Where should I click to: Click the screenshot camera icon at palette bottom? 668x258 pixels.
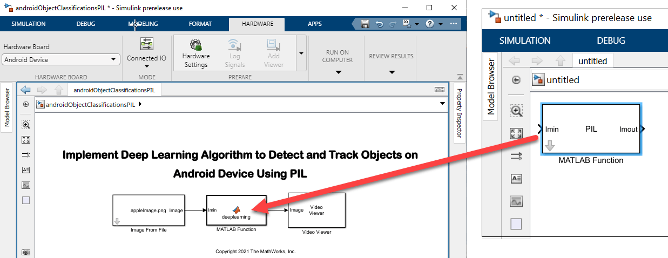tap(26, 252)
